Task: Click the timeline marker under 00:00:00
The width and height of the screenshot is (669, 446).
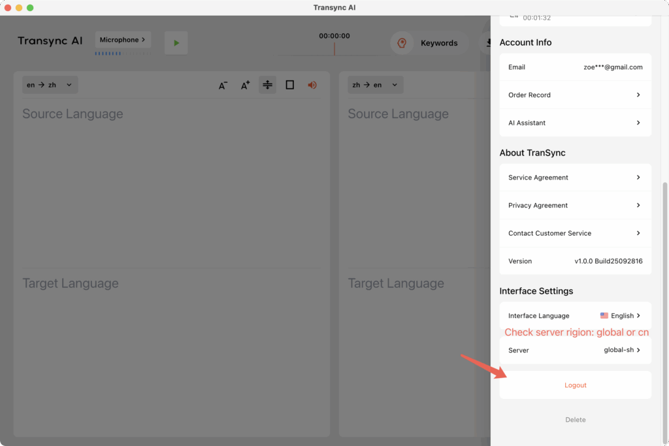Action: click(x=334, y=48)
